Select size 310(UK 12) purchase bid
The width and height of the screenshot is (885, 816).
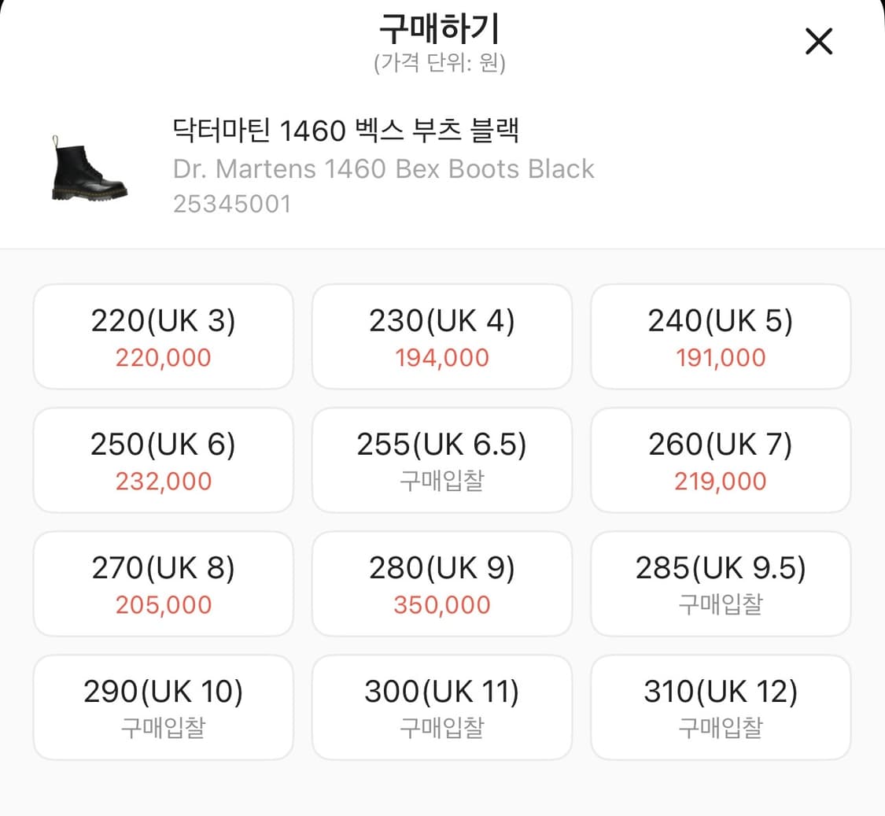pos(720,707)
